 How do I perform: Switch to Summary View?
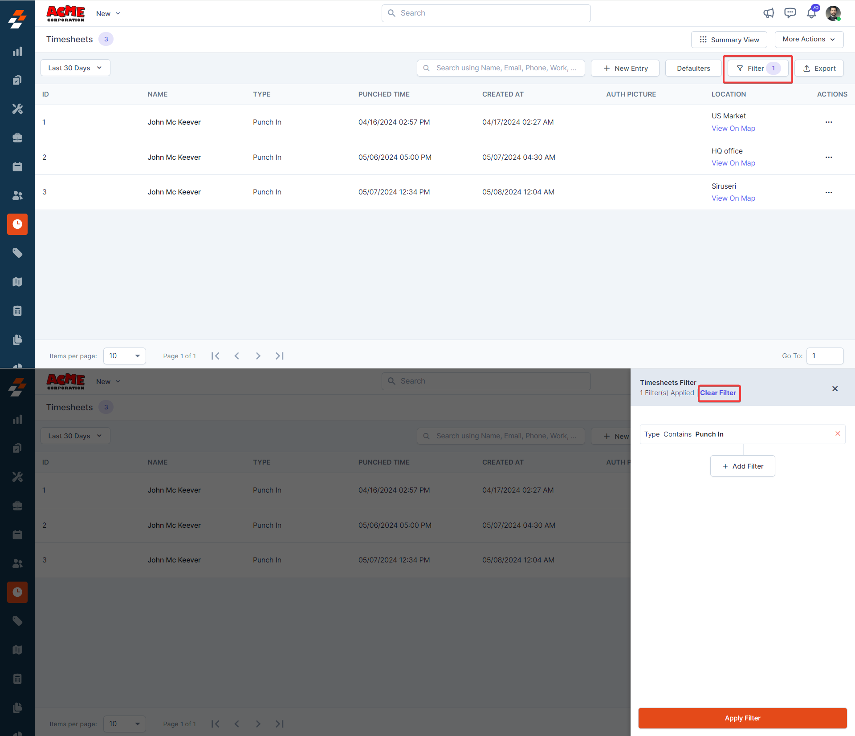[729, 40]
